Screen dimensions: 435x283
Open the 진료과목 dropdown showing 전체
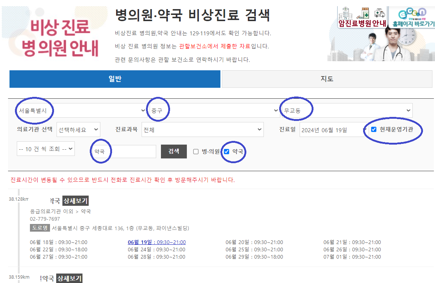tap(203, 129)
